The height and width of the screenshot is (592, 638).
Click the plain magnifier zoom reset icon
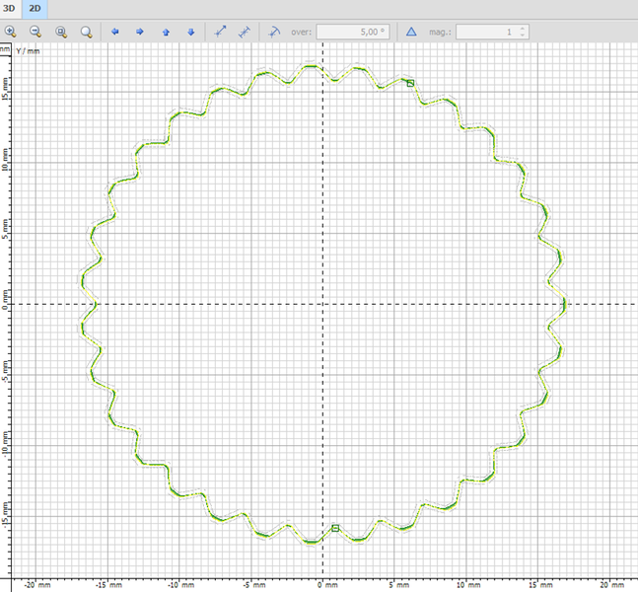point(86,32)
